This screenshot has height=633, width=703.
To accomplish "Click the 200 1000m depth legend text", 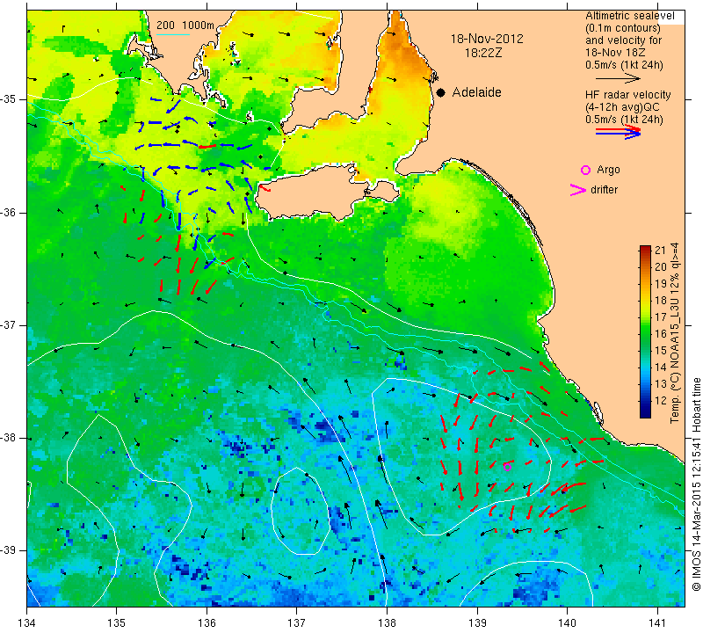I will pos(185,25).
